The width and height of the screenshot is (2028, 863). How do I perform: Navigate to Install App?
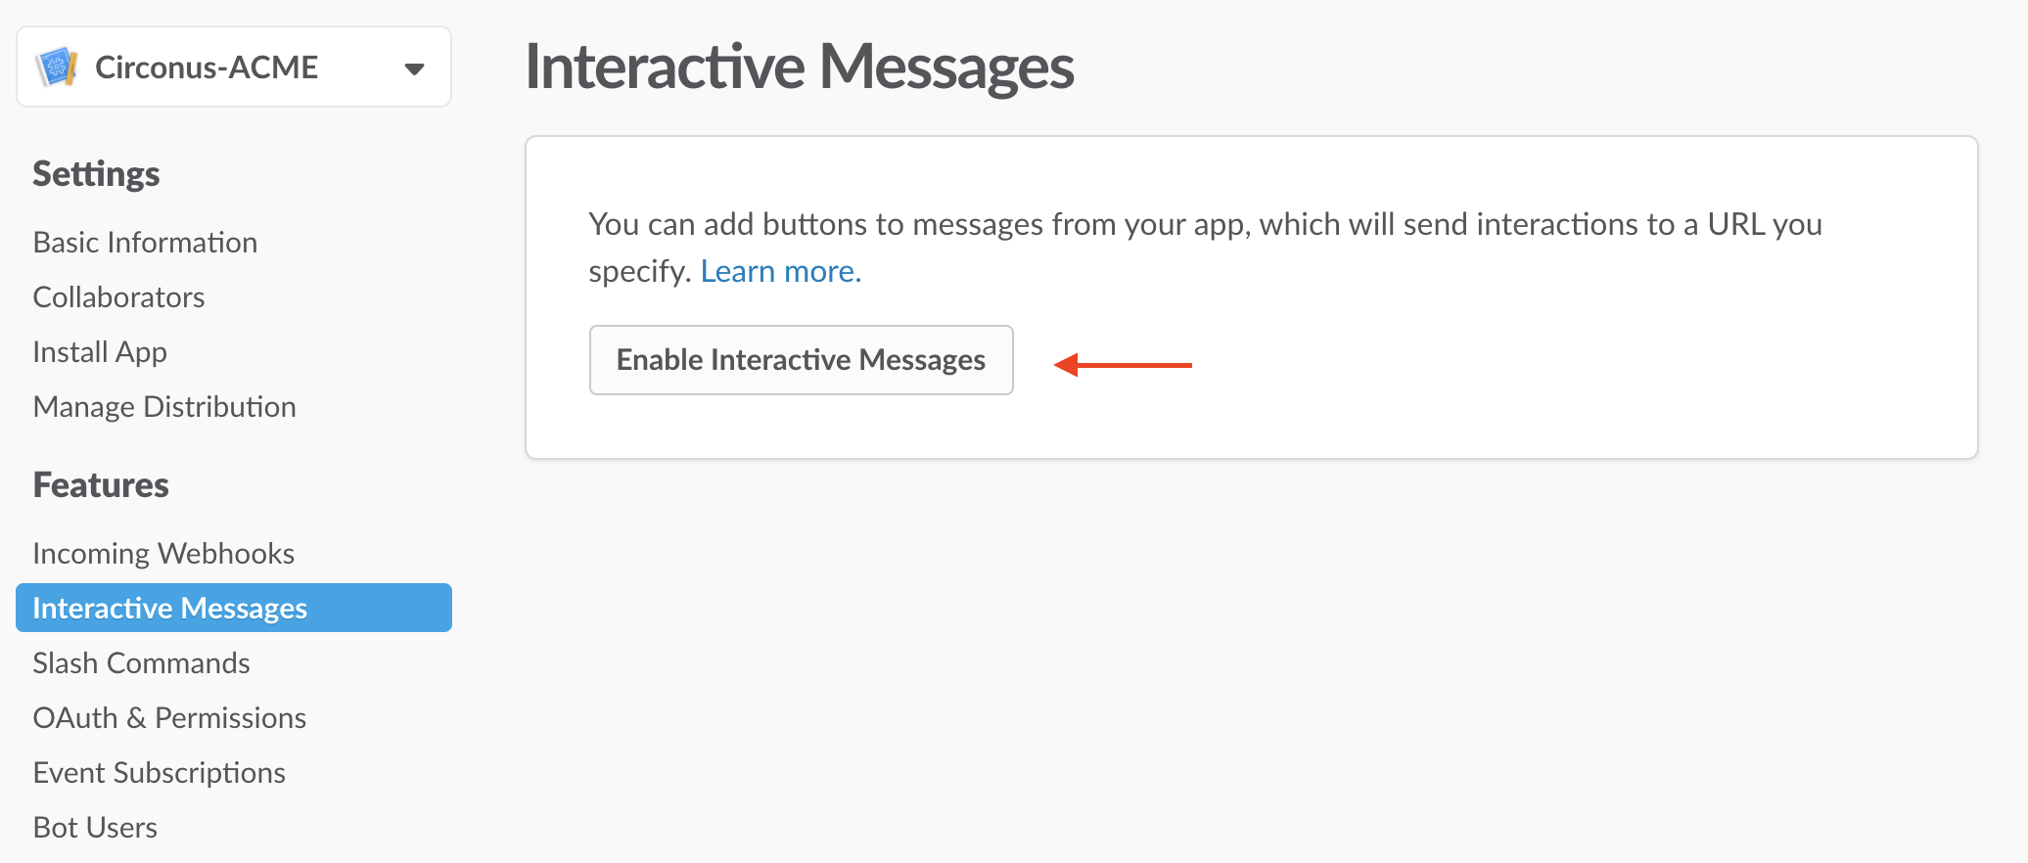99,351
